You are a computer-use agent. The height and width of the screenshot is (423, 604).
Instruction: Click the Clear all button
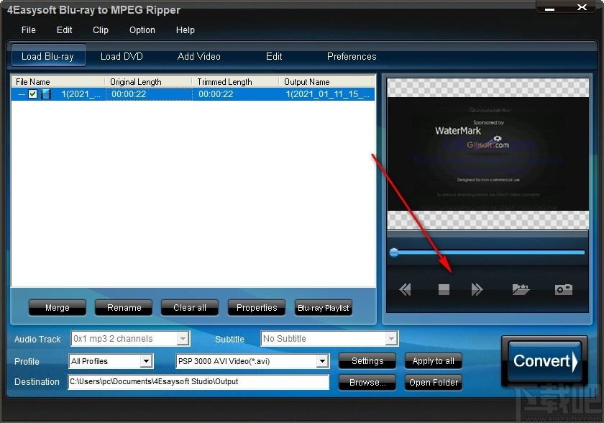(x=190, y=307)
